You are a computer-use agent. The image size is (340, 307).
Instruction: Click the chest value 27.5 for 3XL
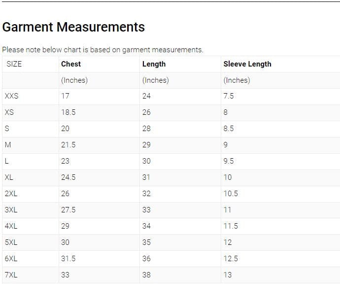68,210
